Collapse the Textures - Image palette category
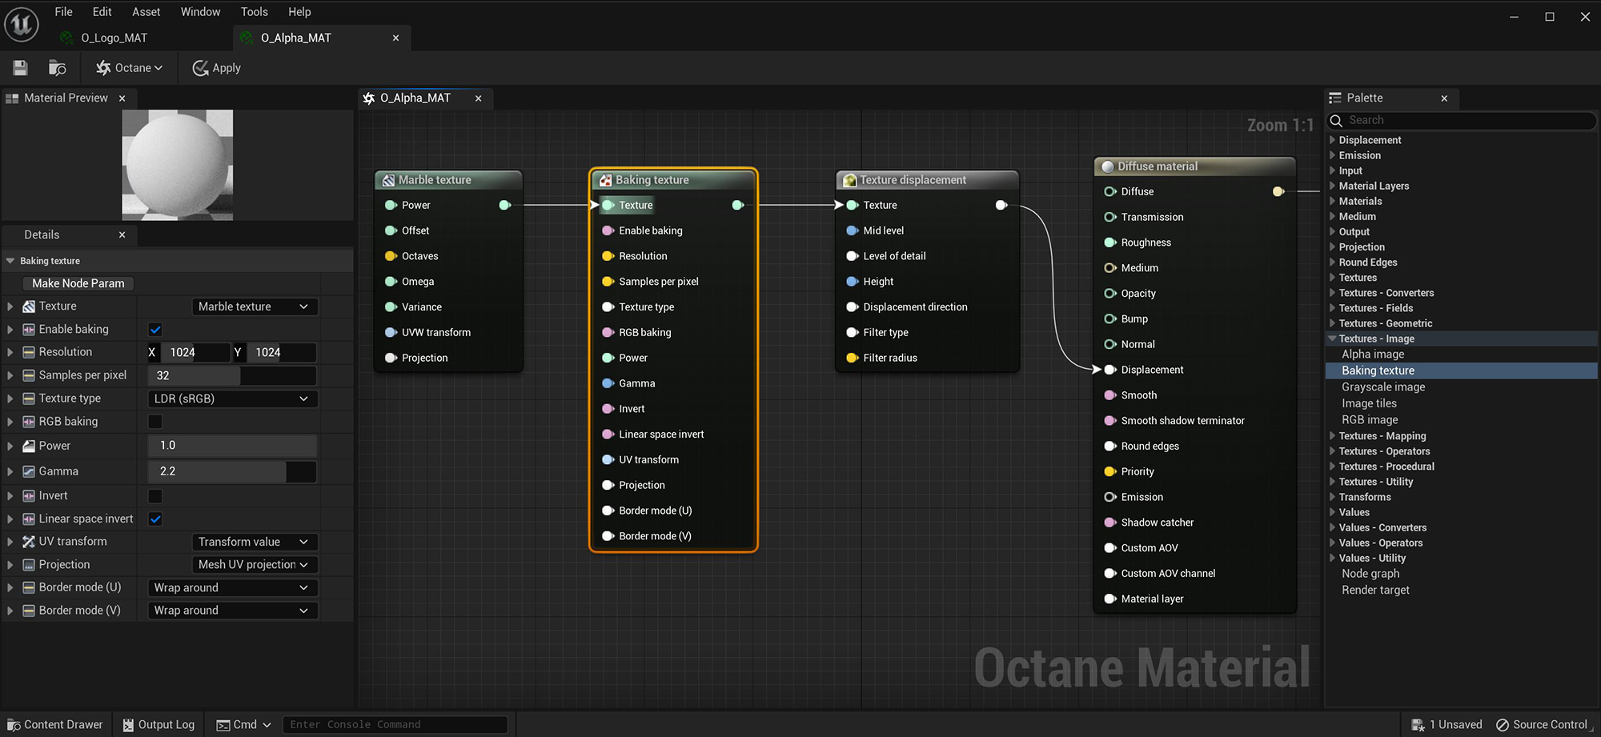 click(1332, 338)
